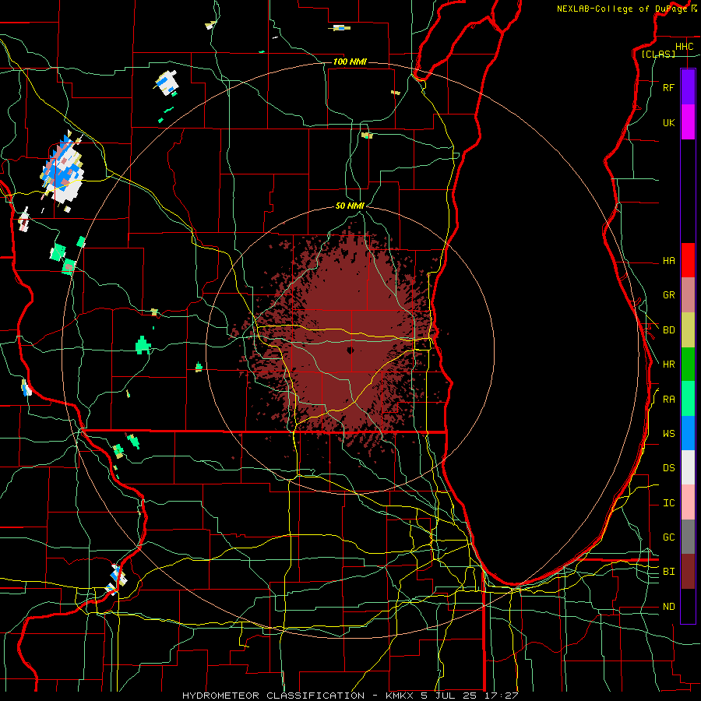This screenshot has width=701, height=701.
Task: Click the dark green HR legend swatch
Action: click(688, 365)
